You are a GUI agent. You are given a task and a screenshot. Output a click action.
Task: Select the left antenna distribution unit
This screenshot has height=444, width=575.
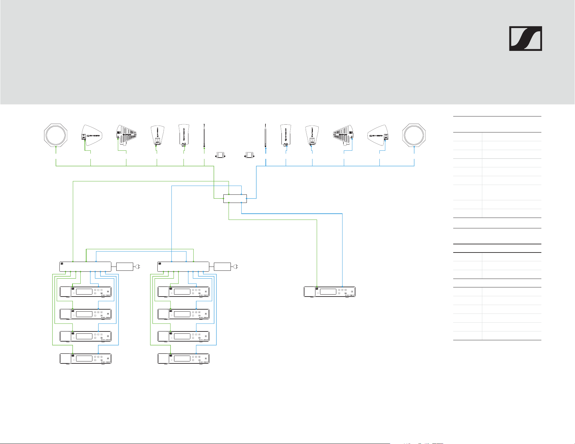pyautogui.click(x=86, y=267)
